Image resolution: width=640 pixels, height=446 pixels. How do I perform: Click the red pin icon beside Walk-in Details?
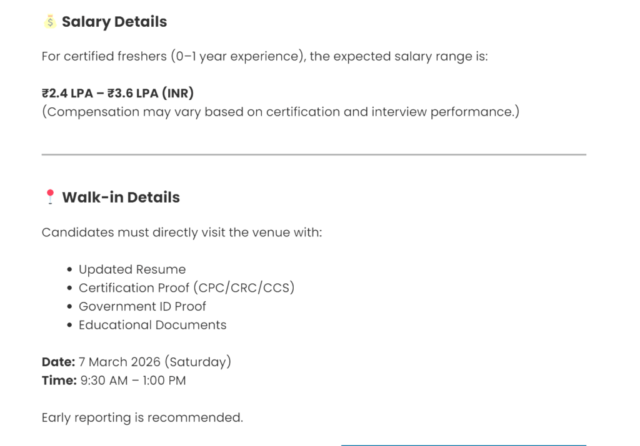(50, 198)
